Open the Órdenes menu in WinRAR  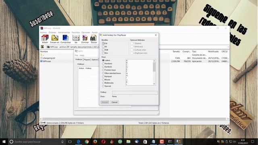(x=52, y=32)
